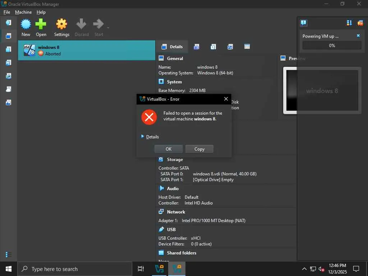Click the muted volume tray icon
368x276 pixels.
click(x=322, y=269)
